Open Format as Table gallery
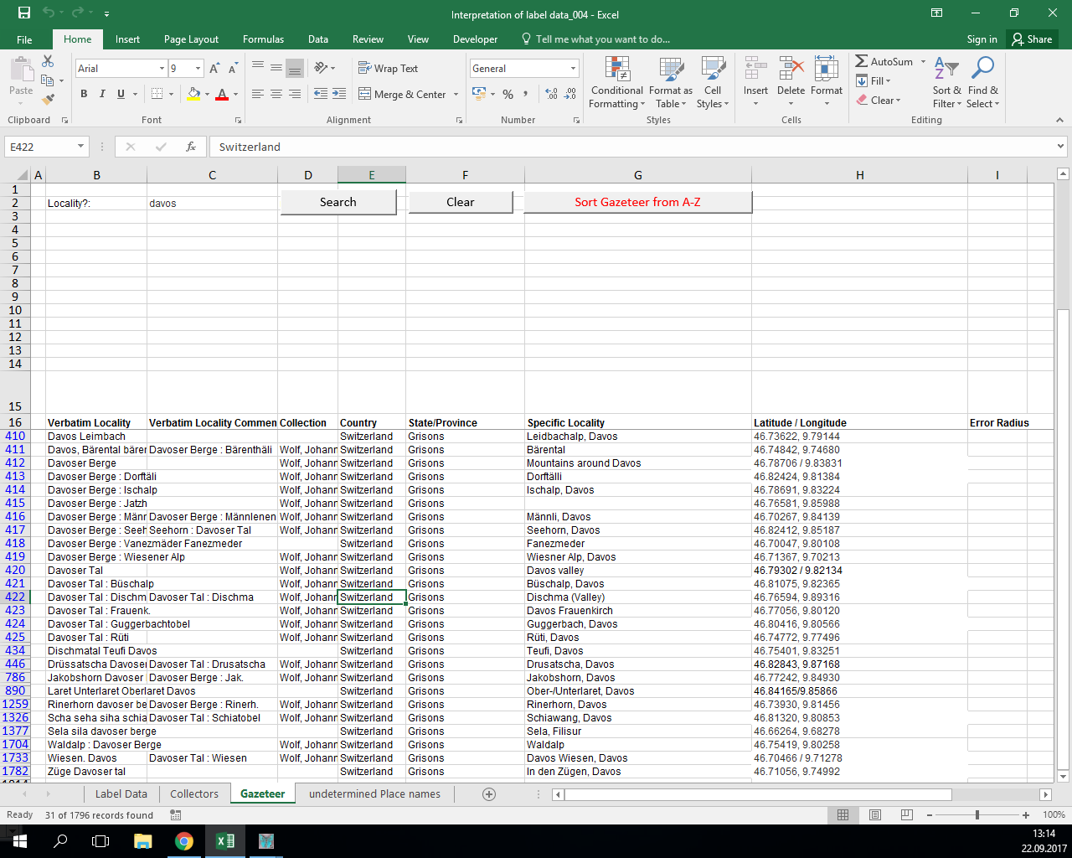This screenshot has height=858, width=1072. (670, 82)
